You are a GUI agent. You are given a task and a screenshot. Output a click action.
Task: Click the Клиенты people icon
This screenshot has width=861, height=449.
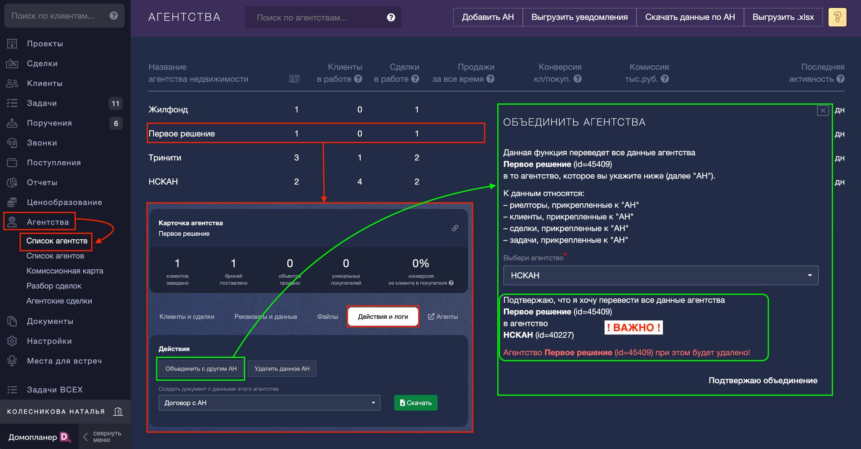pos(12,83)
